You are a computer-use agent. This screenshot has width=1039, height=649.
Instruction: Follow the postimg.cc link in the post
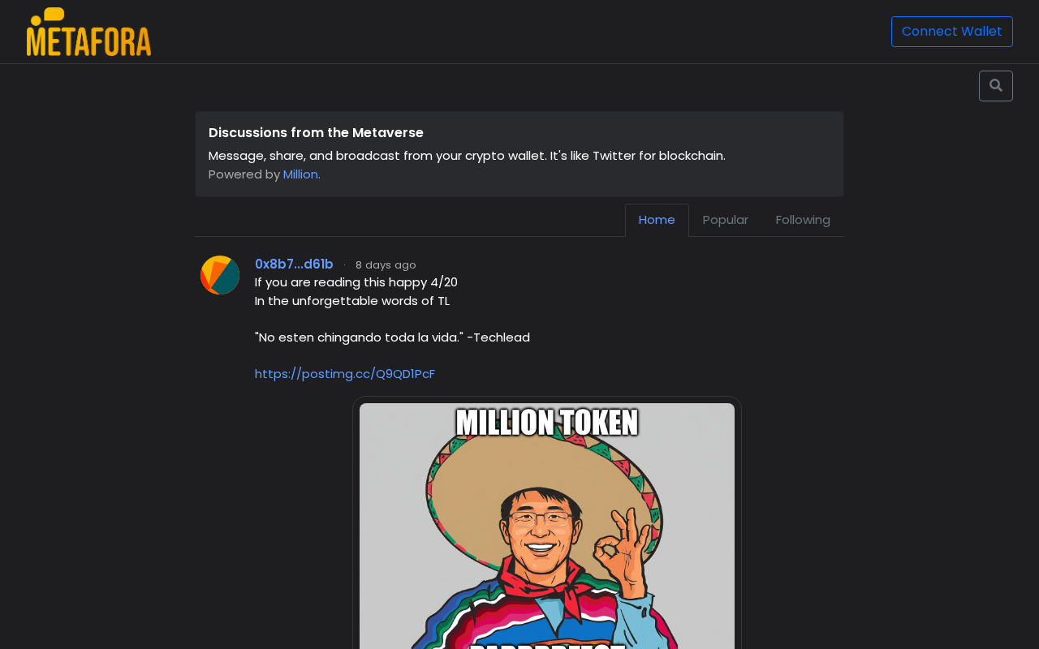click(x=345, y=374)
